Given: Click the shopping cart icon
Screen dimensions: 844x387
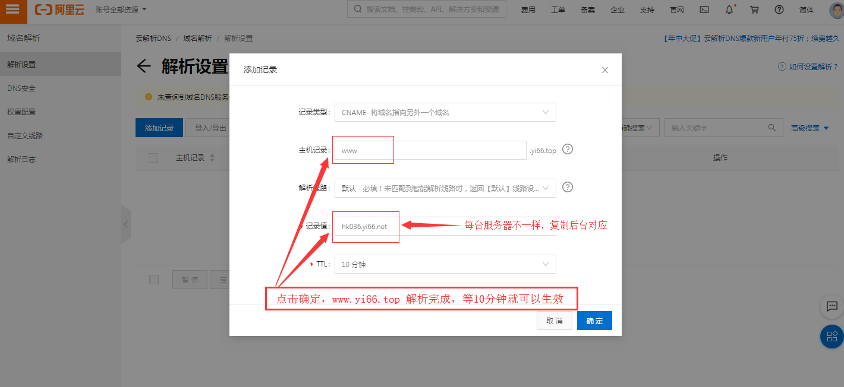Looking at the screenshot, I should tap(754, 9).
